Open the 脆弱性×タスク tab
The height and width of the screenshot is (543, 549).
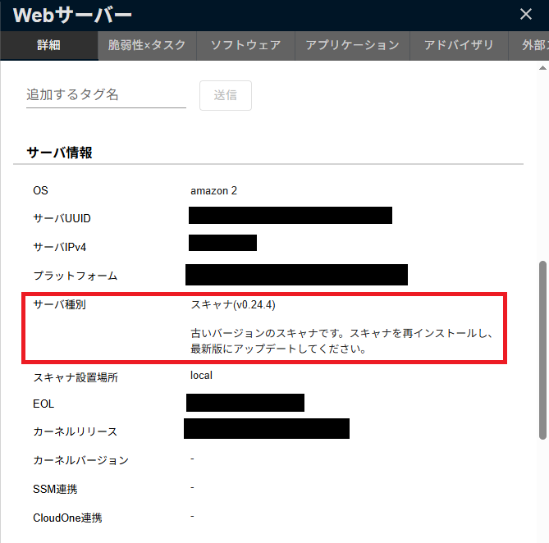pos(147,45)
